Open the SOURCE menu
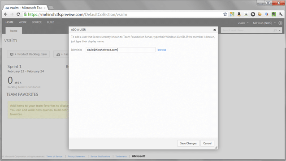Image resolution: width=286 pixels, height=161 pixels. coord(37,22)
